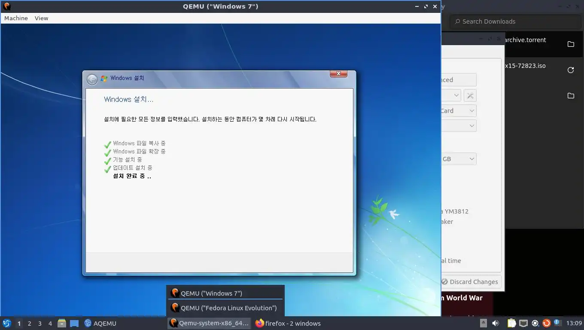
Task: Click the QEMU window restore button
Action: (x=426, y=6)
